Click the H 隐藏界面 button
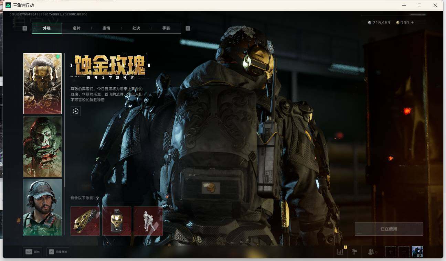This screenshot has height=261, width=446. 58,252
